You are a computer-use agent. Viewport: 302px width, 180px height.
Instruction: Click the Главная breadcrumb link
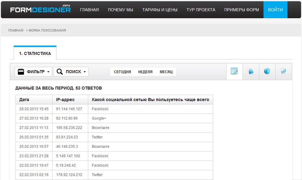tap(16, 31)
